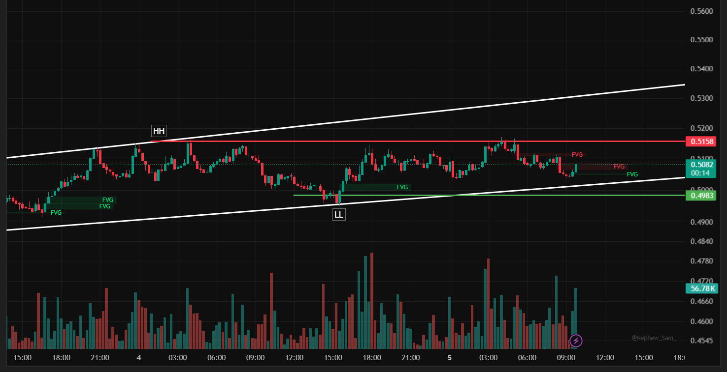Click the green FVG label just above the green support line
This screenshot has height=372, width=727.
click(x=402, y=187)
